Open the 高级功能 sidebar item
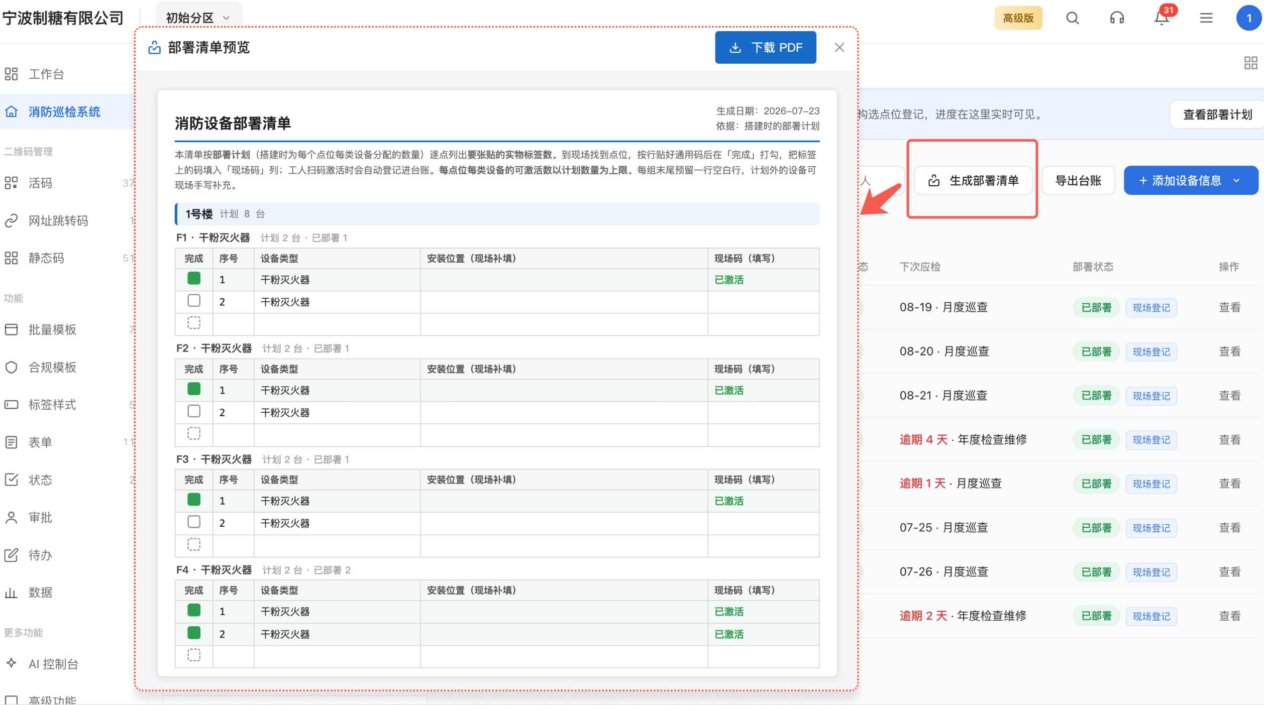The height and width of the screenshot is (705, 1264). tap(42, 700)
